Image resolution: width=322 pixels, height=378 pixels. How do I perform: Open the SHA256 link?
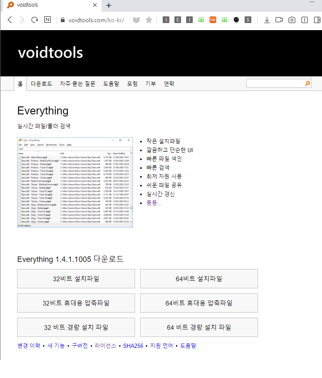[x=133, y=346]
